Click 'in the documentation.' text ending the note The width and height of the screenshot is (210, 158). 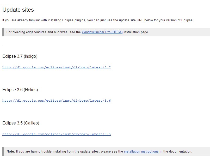click(x=176, y=151)
